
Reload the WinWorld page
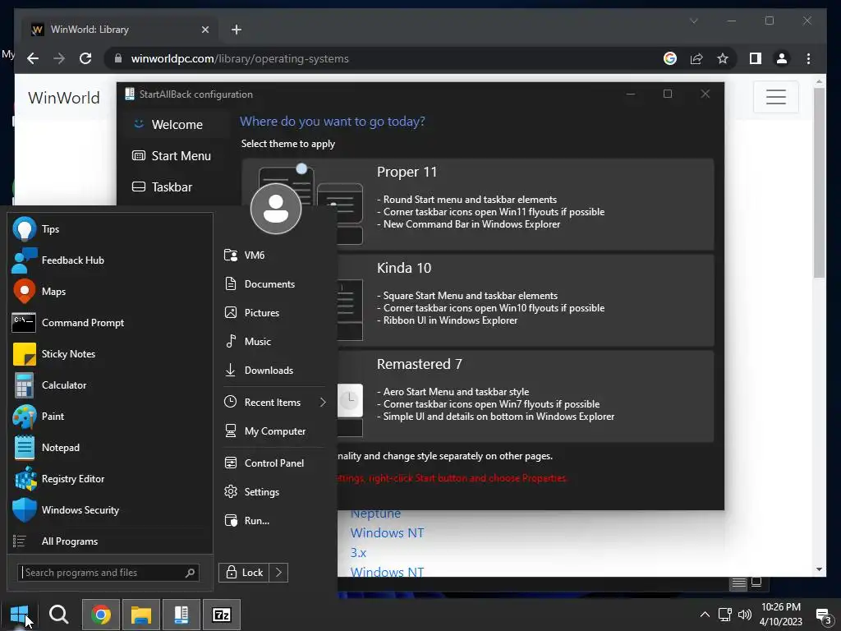(85, 58)
